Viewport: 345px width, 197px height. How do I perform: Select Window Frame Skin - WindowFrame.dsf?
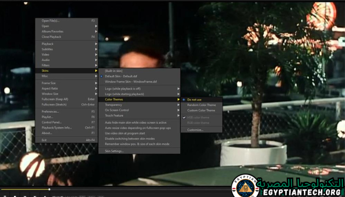click(x=130, y=81)
